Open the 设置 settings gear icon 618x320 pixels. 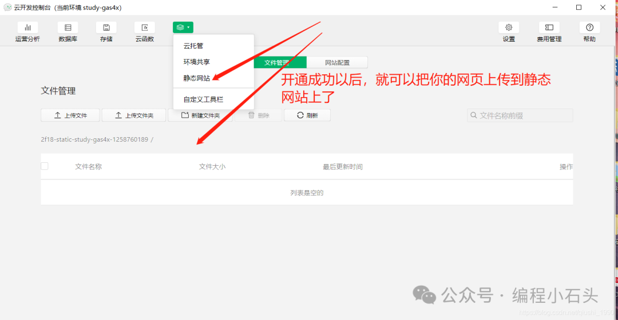tap(509, 27)
